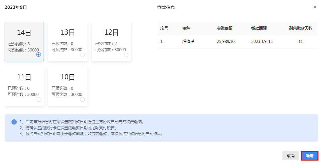
Task: Click the 14日 date card heading
Action: (24, 32)
